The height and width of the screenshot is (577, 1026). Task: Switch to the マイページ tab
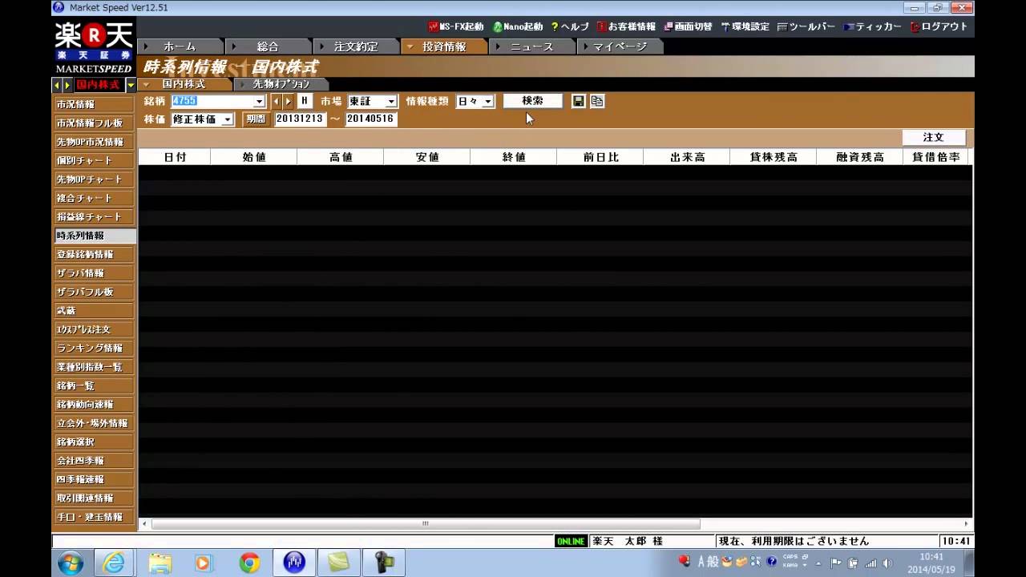620,46
